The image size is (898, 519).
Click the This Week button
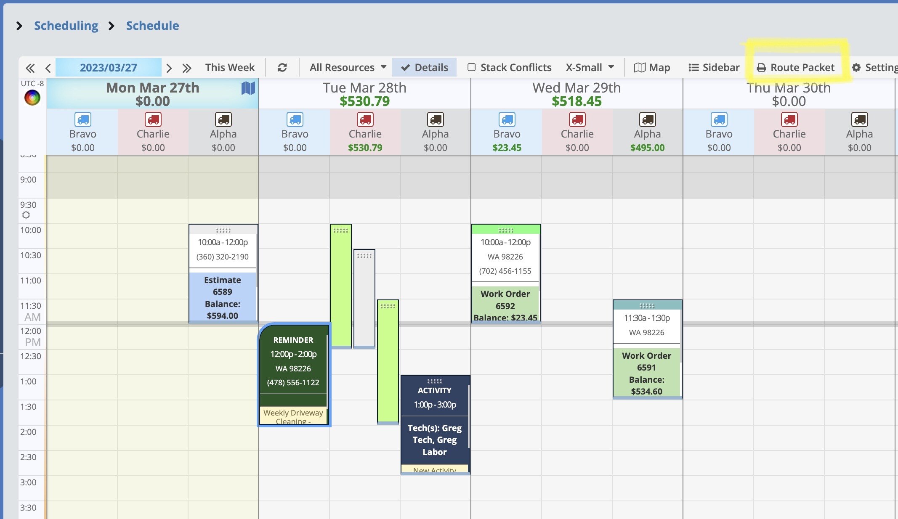click(230, 67)
